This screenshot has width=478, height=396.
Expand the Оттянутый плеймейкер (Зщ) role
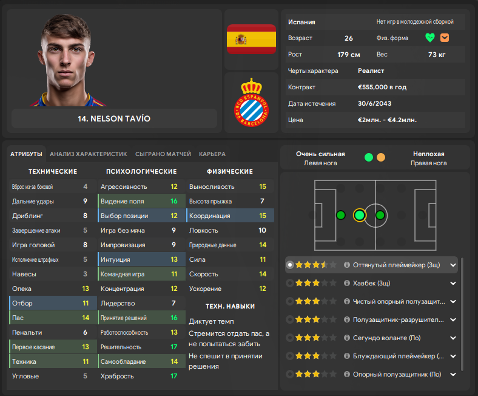tap(453, 265)
